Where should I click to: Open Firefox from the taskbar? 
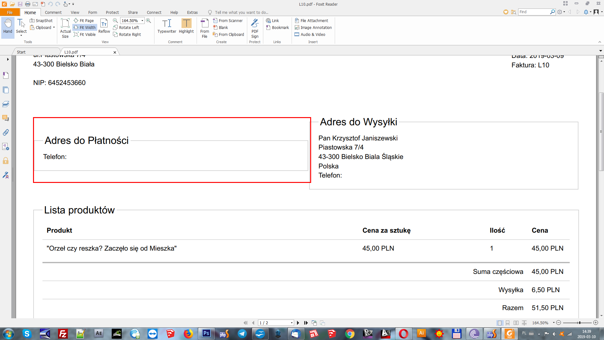(x=188, y=333)
